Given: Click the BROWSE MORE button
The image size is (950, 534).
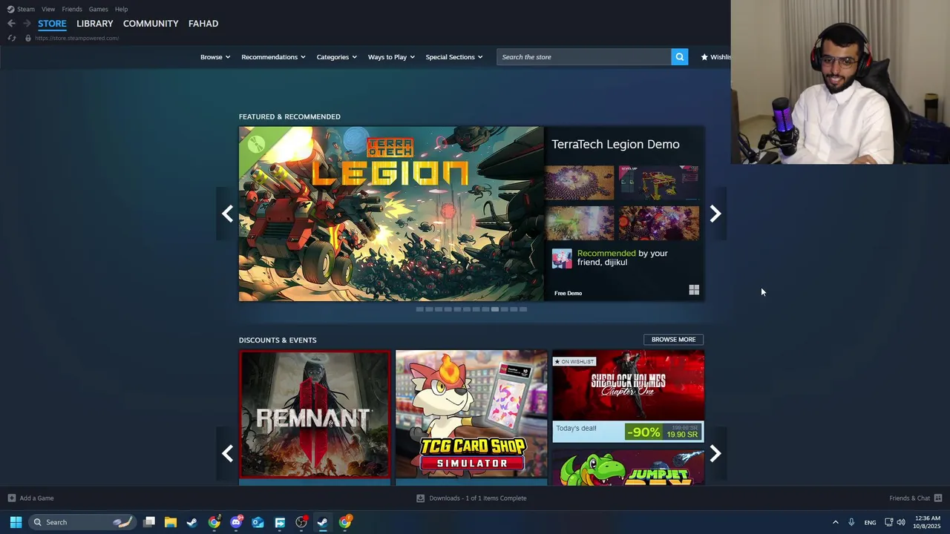Looking at the screenshot, I should pos(673,340).
